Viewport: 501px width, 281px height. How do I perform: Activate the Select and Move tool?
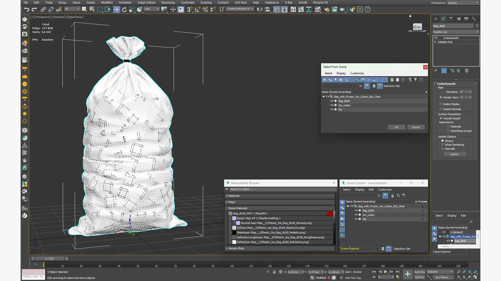pyautogui.click(x=116, y=9)
